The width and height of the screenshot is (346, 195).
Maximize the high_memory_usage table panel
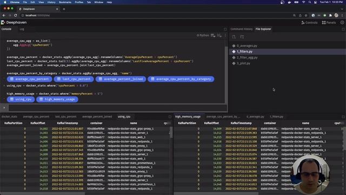(x=343, y=117)
